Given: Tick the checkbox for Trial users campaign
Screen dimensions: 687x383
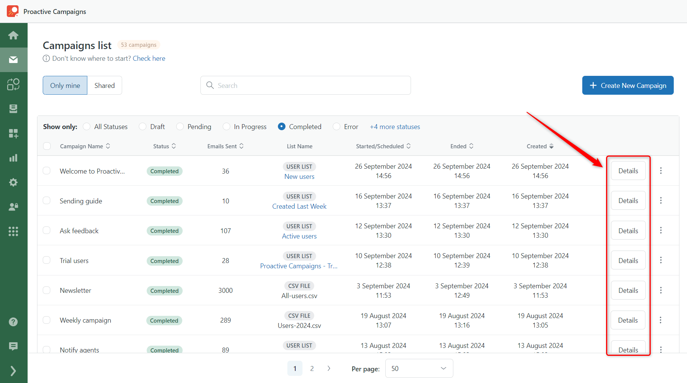Looking at the screenshot, I should click(47, 260).
